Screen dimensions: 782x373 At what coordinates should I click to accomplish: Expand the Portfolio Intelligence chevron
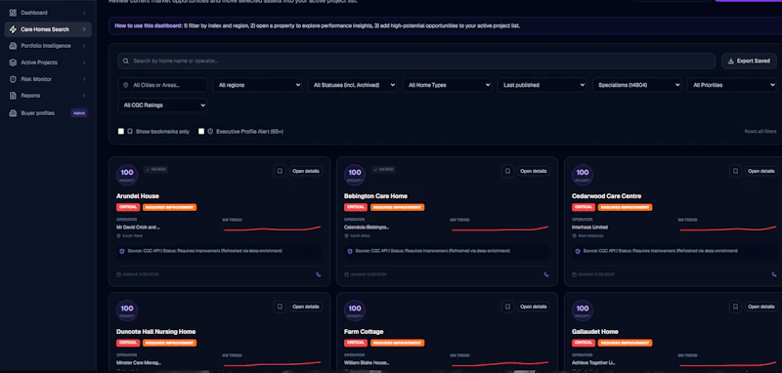[x=84, y=46]
